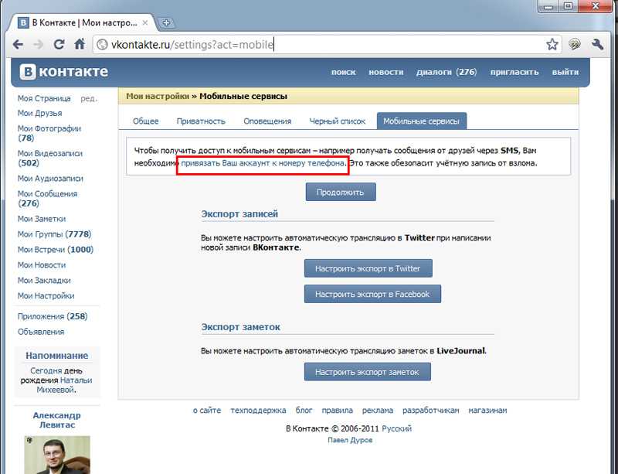Open the wrench settings menu
The image size is (618, 474).
click(597, 44)
